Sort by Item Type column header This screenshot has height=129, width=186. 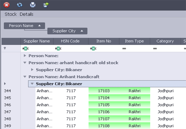click(x=134, y=41)
